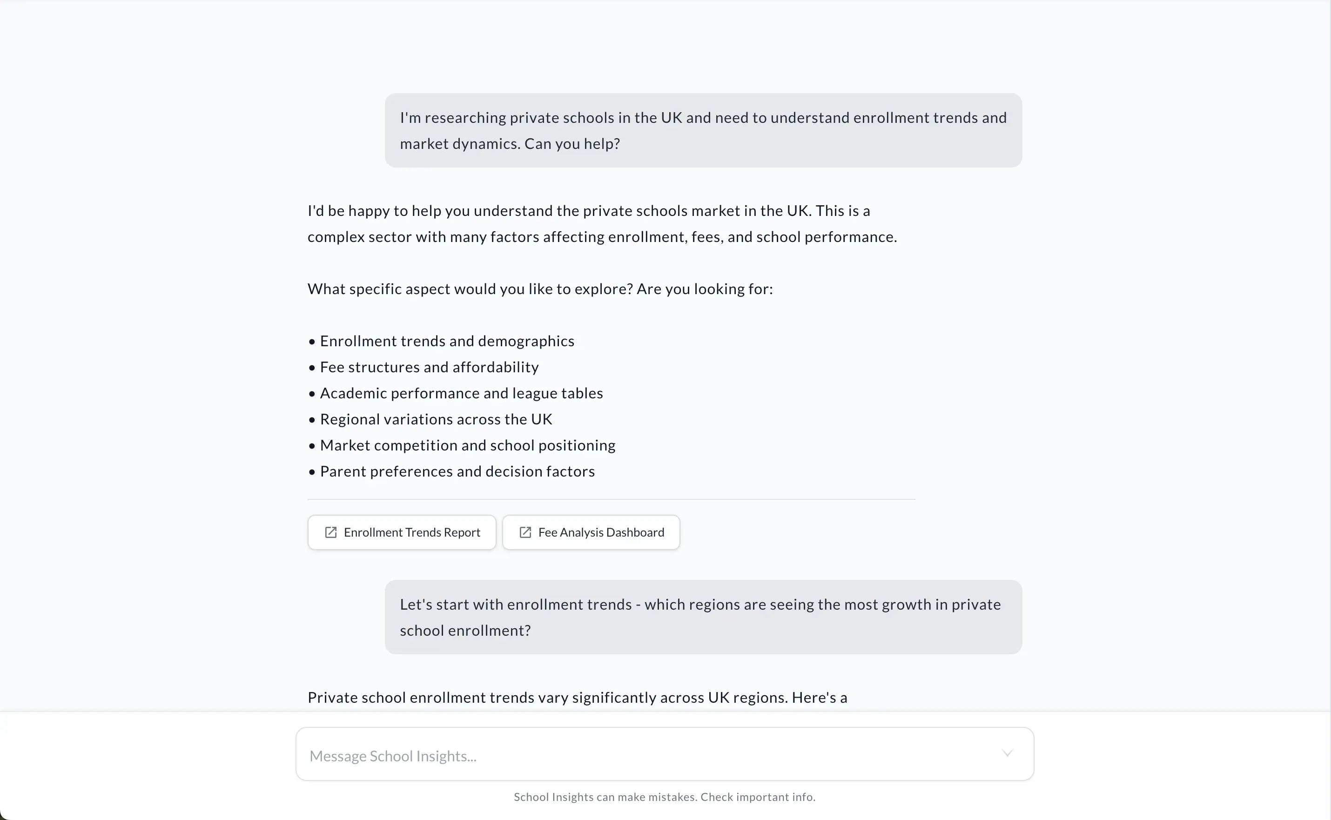Click the 'Academic performance and league tables' bullet item
The width and height of the screenshot is (1331, 820).
pos(461,393)
